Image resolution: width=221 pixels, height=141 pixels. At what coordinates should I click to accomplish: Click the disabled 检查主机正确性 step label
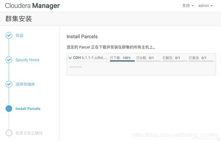point(29,133)
